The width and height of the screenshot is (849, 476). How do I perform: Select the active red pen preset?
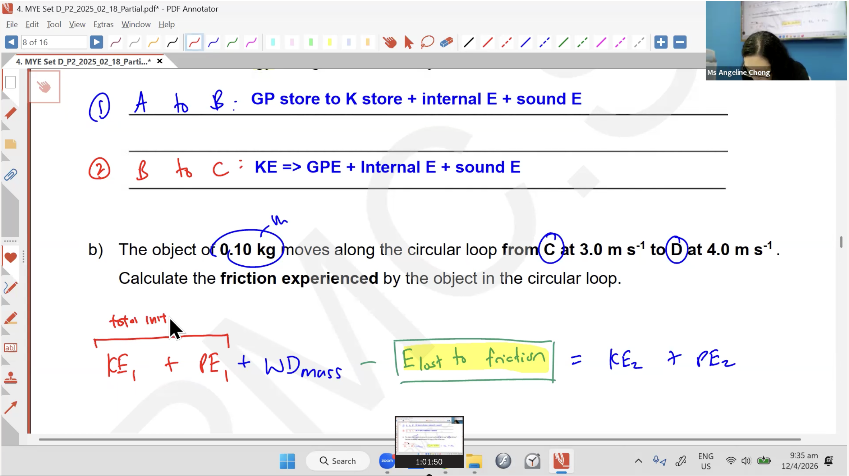point(194,42)
